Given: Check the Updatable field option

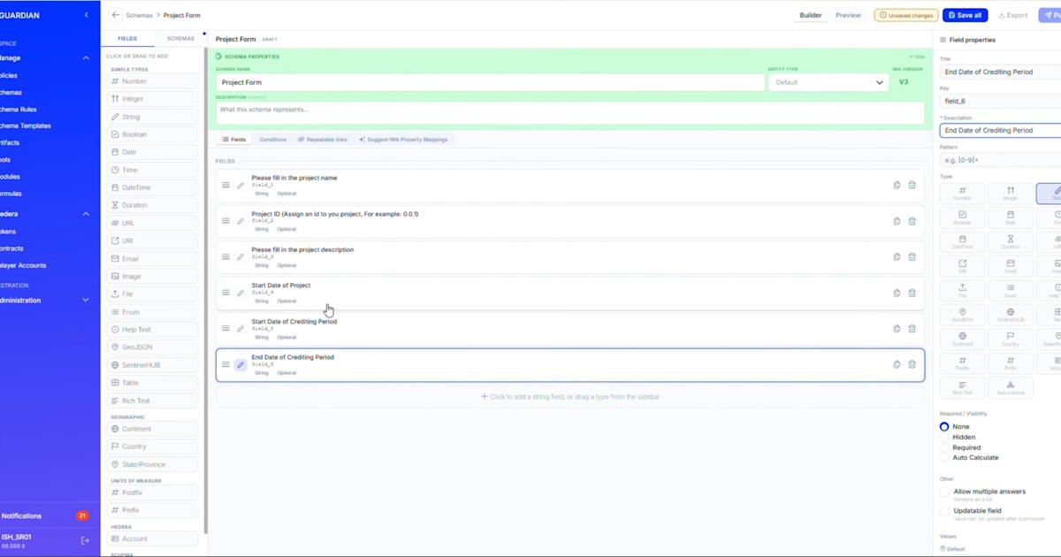Looking at the screenshot, I should [944, 511].
